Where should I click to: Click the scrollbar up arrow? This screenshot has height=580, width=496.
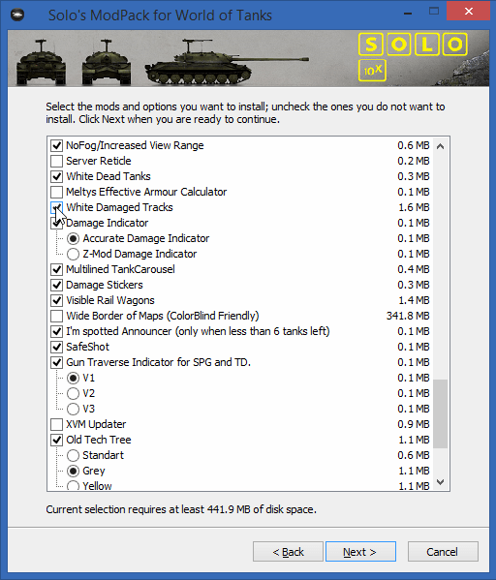click(440, 146)
